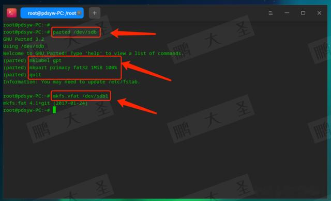
Task: Click the 'mkfs.vfat /dev/sdb1' command text
Action: (x=81, y=96)
